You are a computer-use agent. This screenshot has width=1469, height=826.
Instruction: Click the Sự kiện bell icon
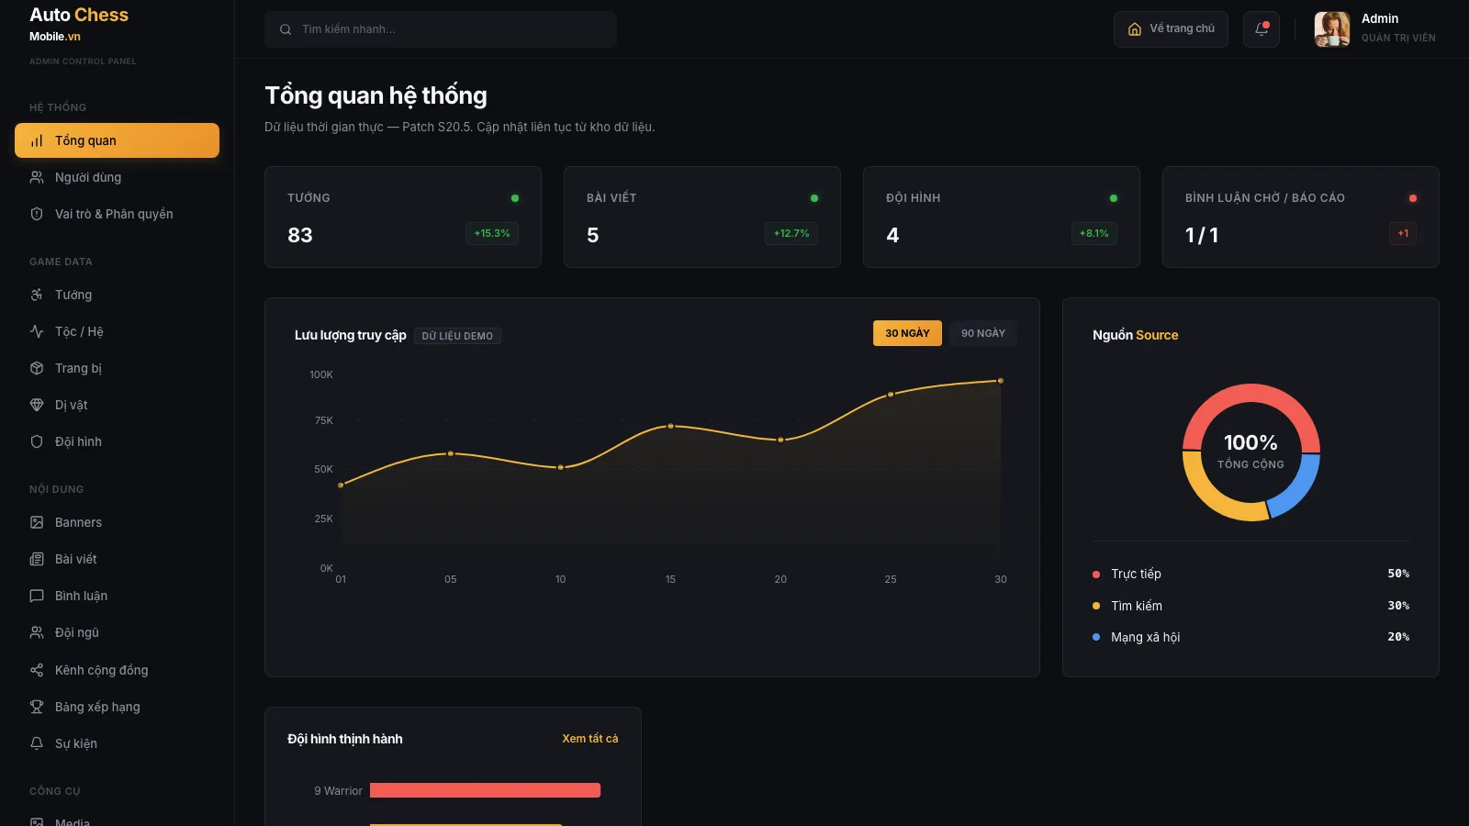click(x=37, y=743)
